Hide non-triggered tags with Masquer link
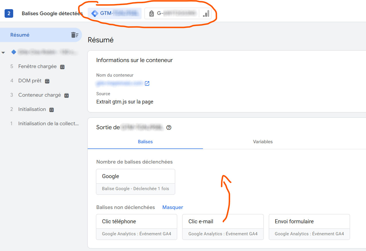Screen dimensions: 366x251 click(x=173, y=207)
